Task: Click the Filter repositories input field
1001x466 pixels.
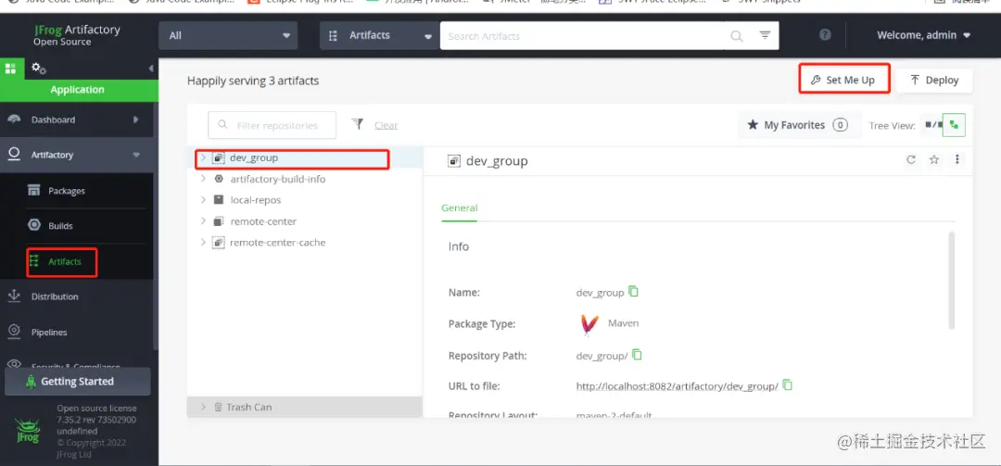Action: (272, 125)
